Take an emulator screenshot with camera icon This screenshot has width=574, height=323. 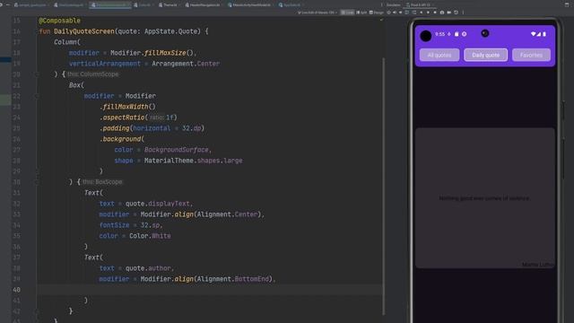click(442, 13)
